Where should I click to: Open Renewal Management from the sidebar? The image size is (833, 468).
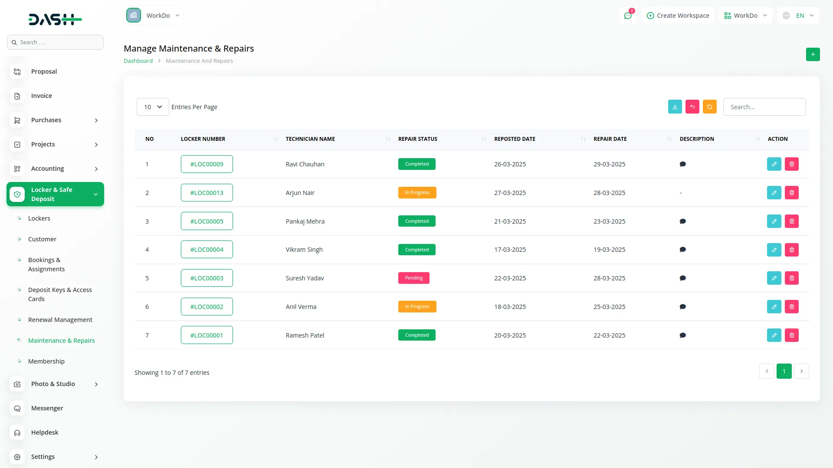click(x=60, y=319)
